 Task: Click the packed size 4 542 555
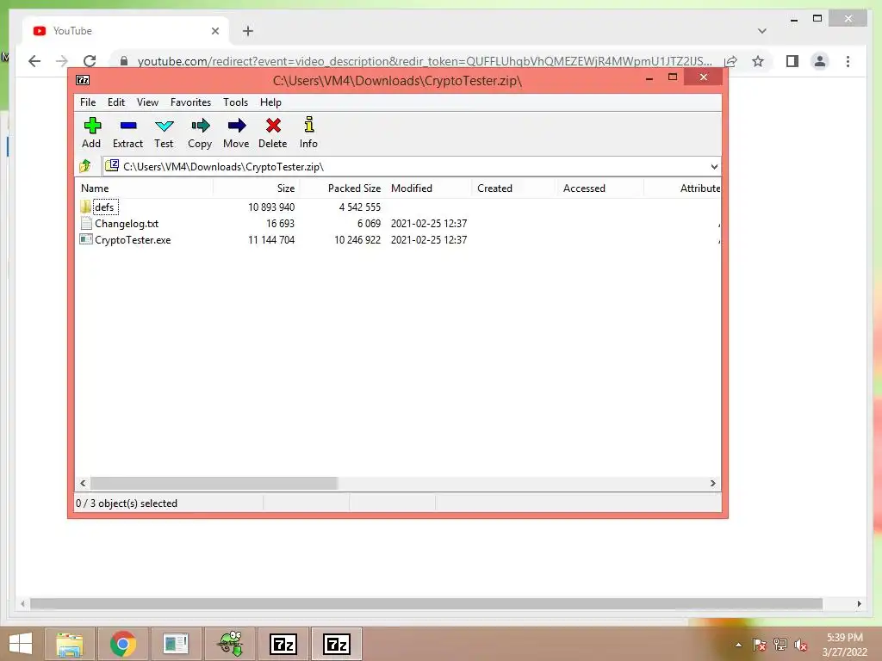(x=359, y=207)
